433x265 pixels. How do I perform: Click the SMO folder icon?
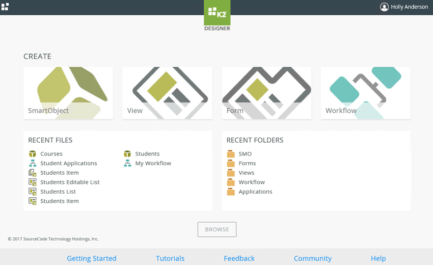coord(231,153)
